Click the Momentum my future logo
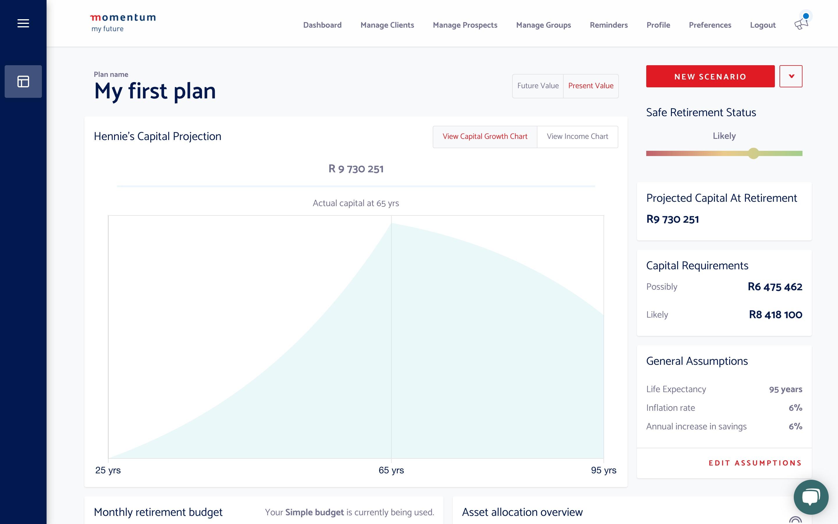Viewport: 838px width, 524px height. 123,23
